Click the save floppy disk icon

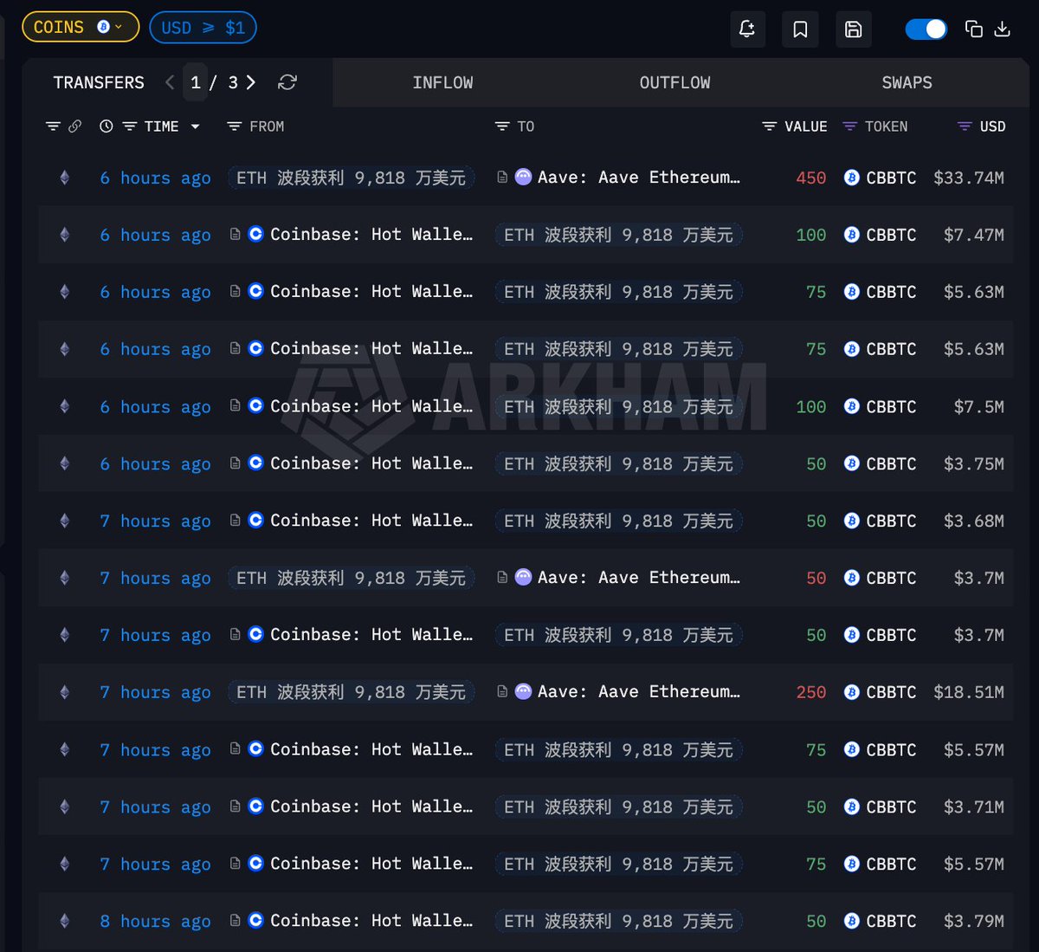(x=853, y=29)
